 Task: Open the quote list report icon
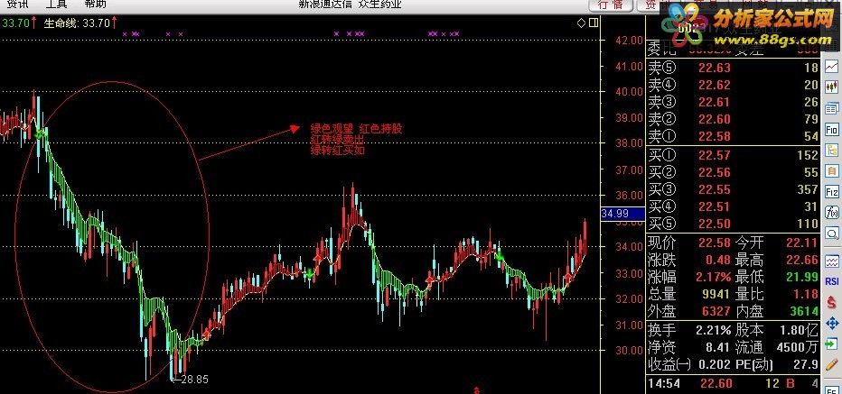pos(832,108)
